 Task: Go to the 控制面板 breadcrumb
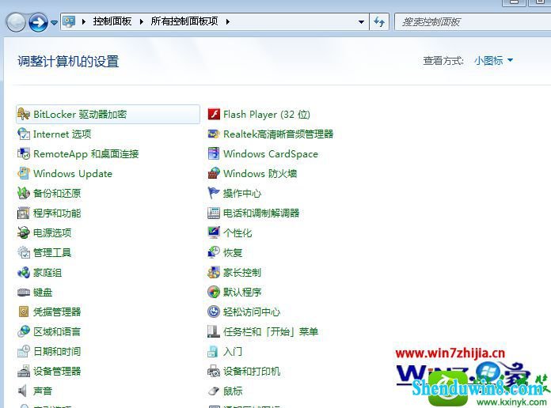coord(112,21)
